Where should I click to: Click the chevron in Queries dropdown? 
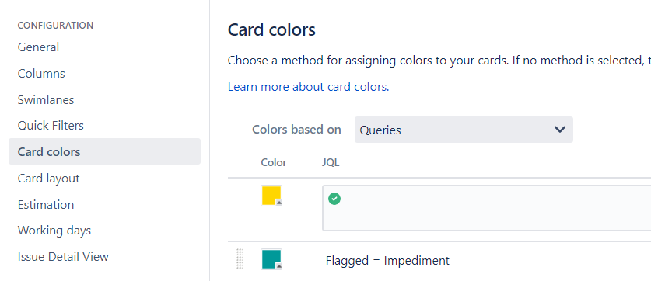point(560,130)
